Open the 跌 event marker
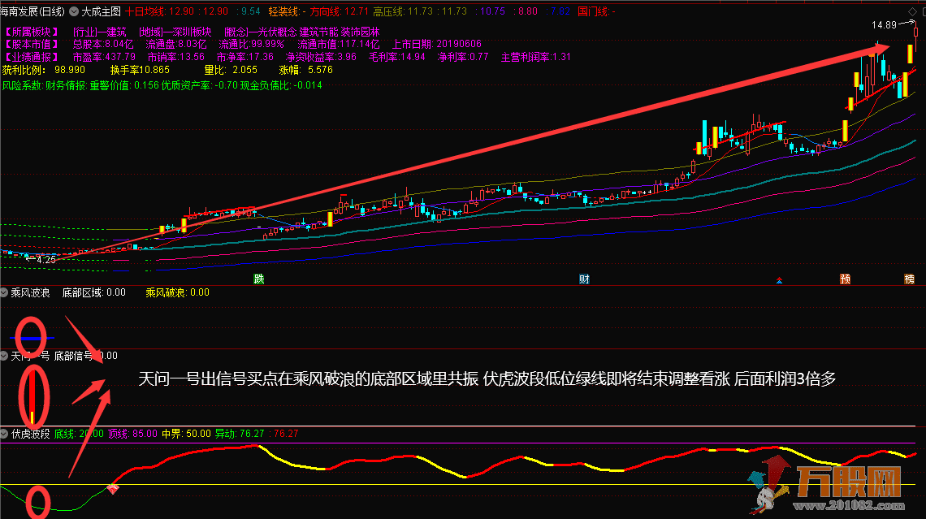The height and width of the screenshot is (519, 926). coord(258,279)
